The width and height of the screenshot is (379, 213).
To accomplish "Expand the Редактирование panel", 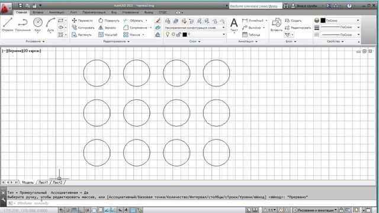I will [x=117, y=41].
